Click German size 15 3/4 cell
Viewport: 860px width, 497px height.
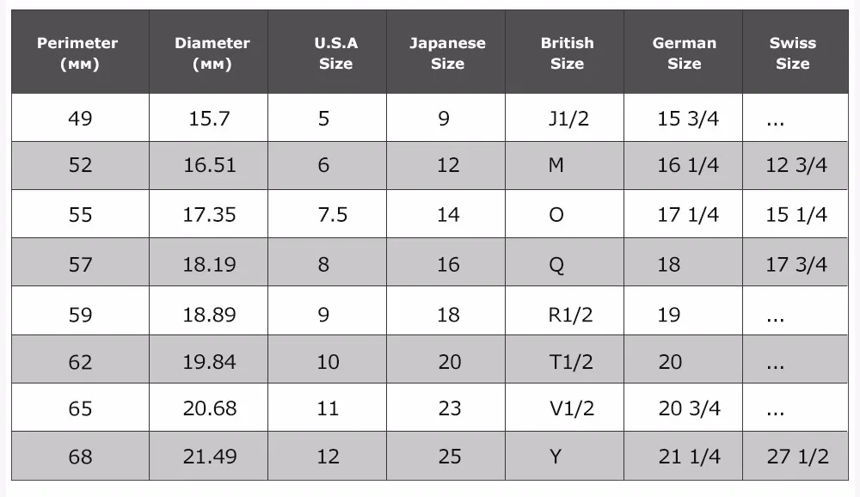(684, 118)
